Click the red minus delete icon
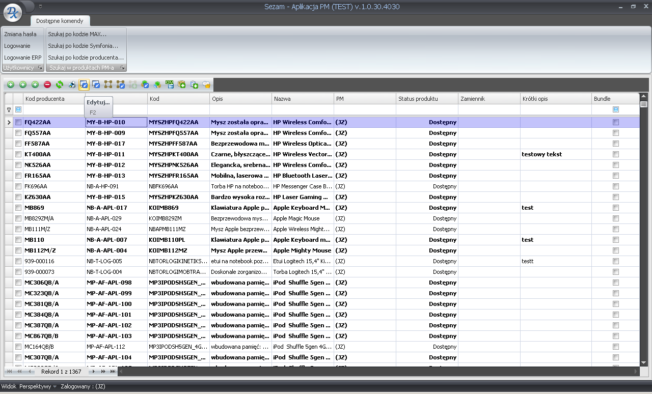Image resolution: width=652 pixels, height=394 pixels. click(x=47, y=85)
